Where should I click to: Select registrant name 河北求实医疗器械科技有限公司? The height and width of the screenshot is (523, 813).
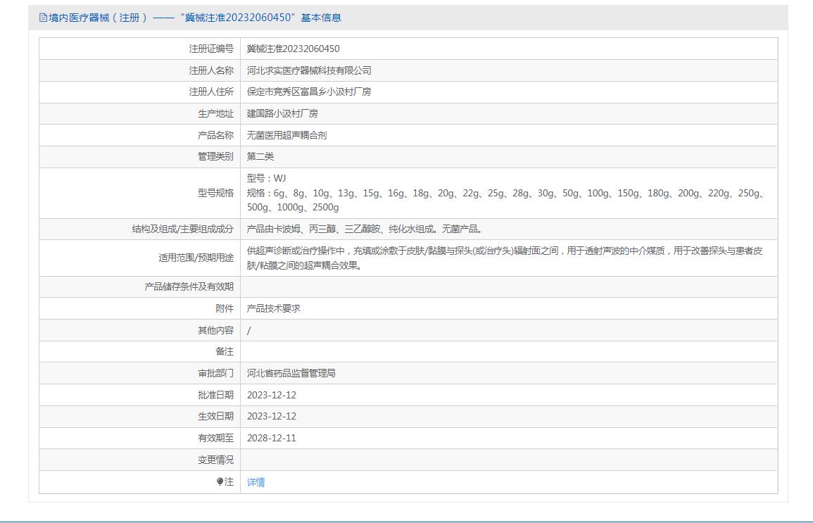click(309, 70)
